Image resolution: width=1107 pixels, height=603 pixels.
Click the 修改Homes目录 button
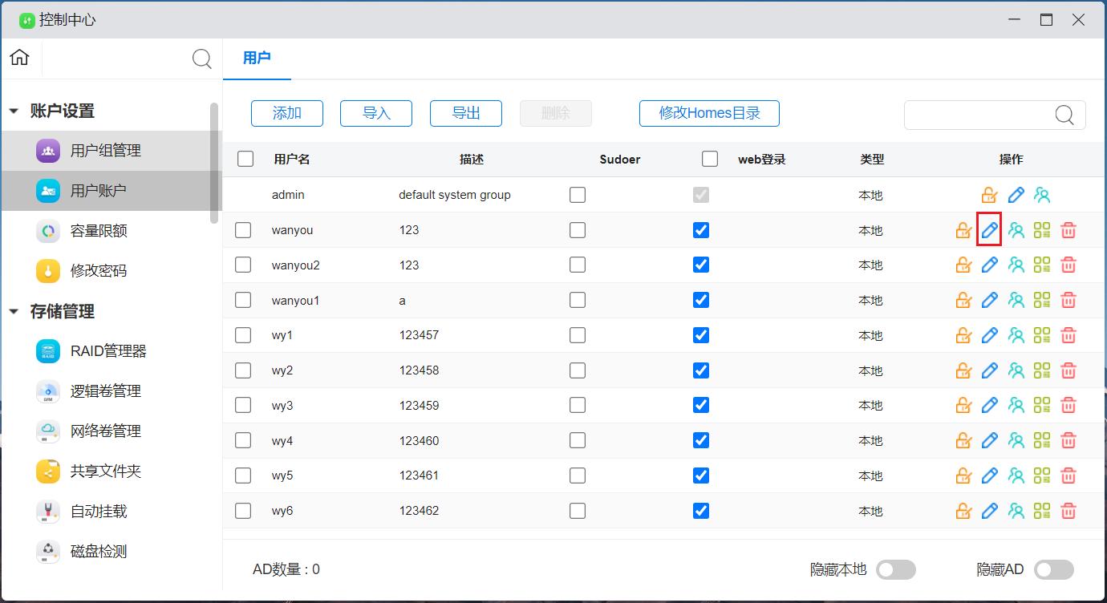(x=709, y=113)
